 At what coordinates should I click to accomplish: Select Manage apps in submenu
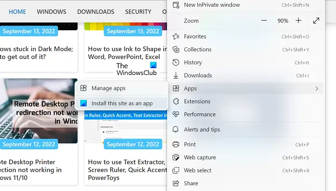click(x=121, y=88)
